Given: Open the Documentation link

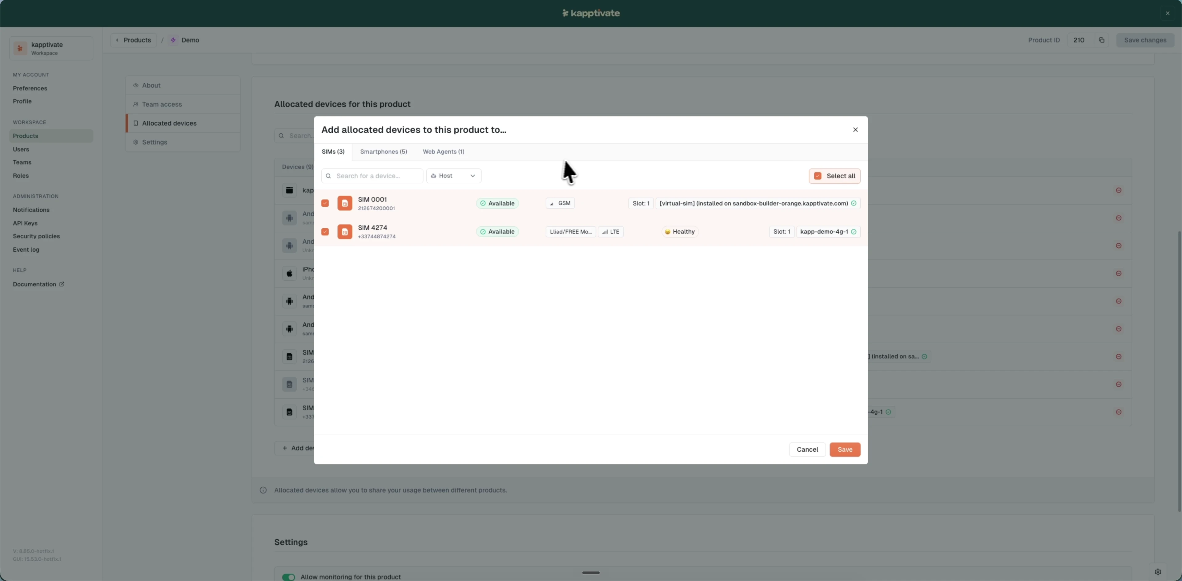Looking at the screenshot, I should pyautogui.click(x=38, y=284).
